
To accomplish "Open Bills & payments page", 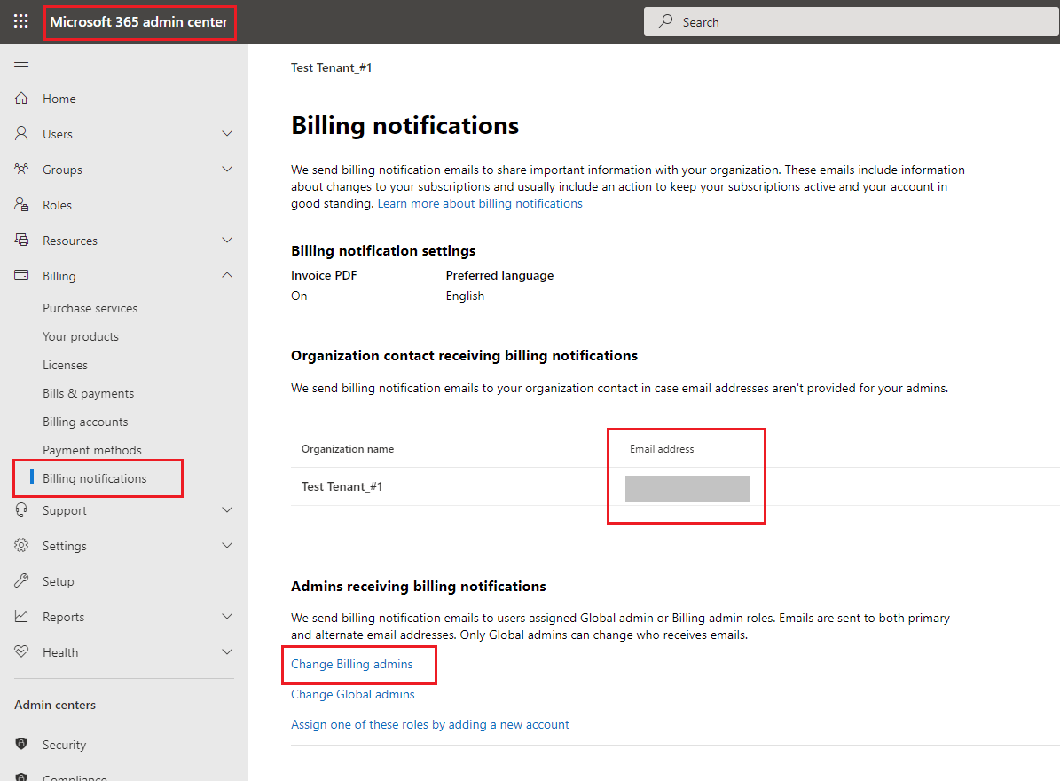I will (x=88, y=393).
